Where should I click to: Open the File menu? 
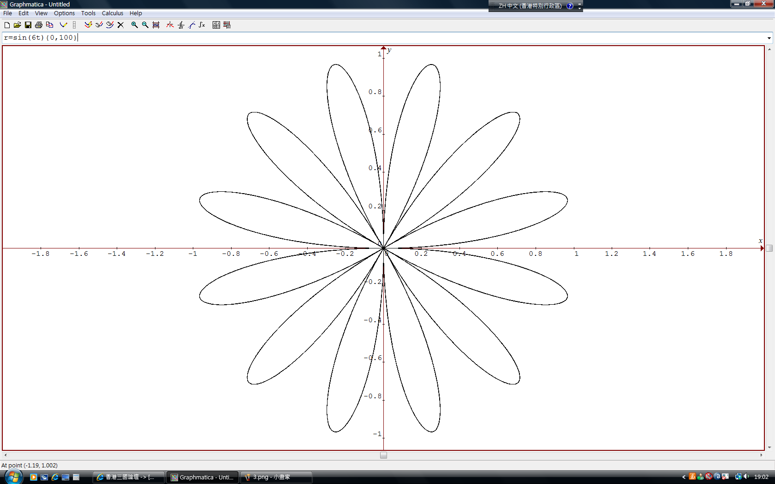pyautogui.click(x=8, y=13)
